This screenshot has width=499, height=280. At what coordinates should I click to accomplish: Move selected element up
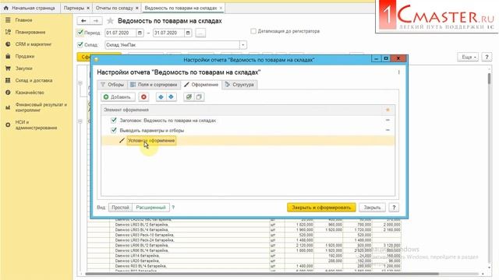(161, 96)
